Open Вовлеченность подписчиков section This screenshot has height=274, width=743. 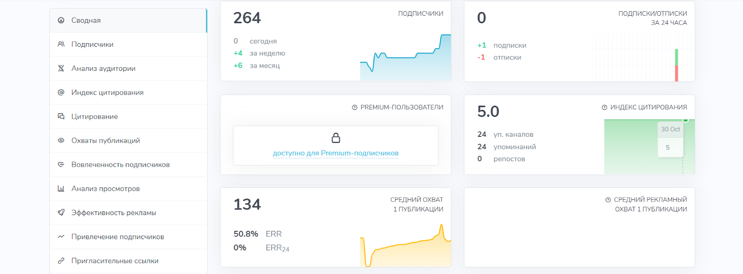[x=120, y=165]
